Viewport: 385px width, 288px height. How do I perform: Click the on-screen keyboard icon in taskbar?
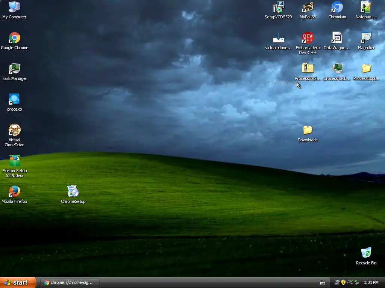coord(323,283)
